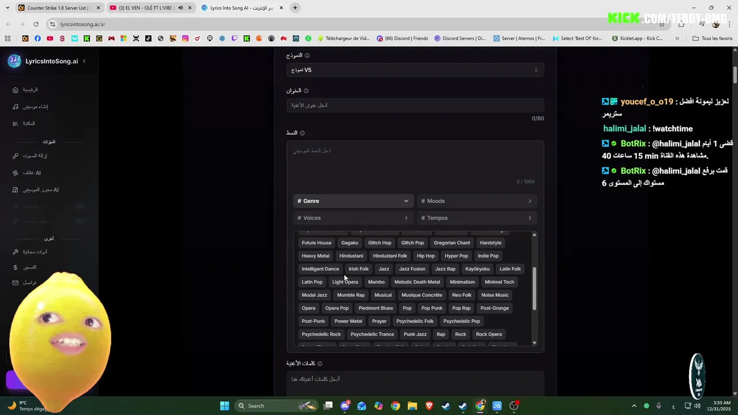The width and height of the screenshot is (738, 415).
Task: Select the Pop Punk genre tag
Action: pyautogui.click(x=432, y=308)
